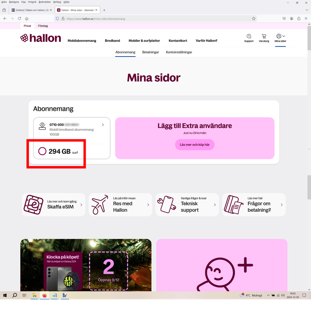Open volume control in system tray
Viewport: 311px width, 312px height.
pos(283,295)
